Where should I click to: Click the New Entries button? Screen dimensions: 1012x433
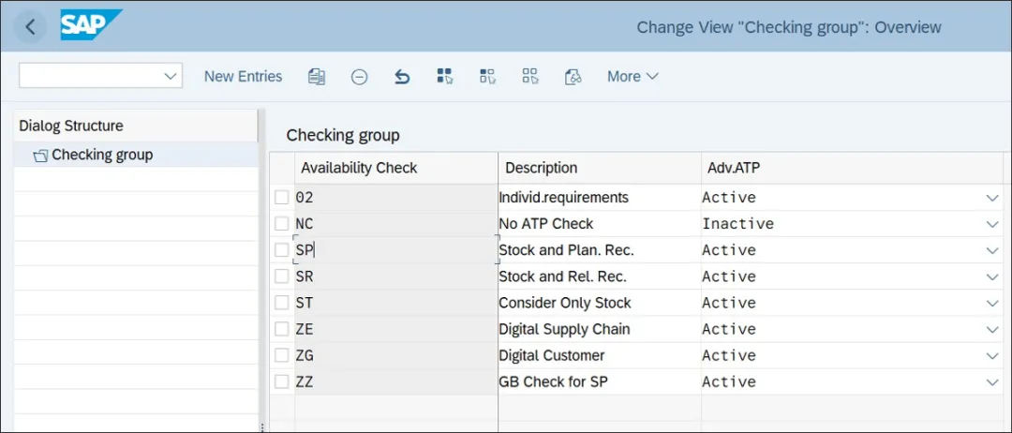pyautogui.click(x=243, y=77)
